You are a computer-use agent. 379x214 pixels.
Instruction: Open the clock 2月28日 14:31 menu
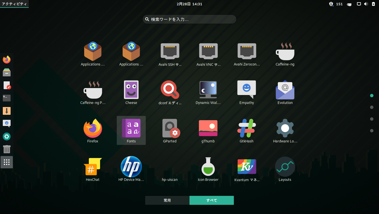189,4
